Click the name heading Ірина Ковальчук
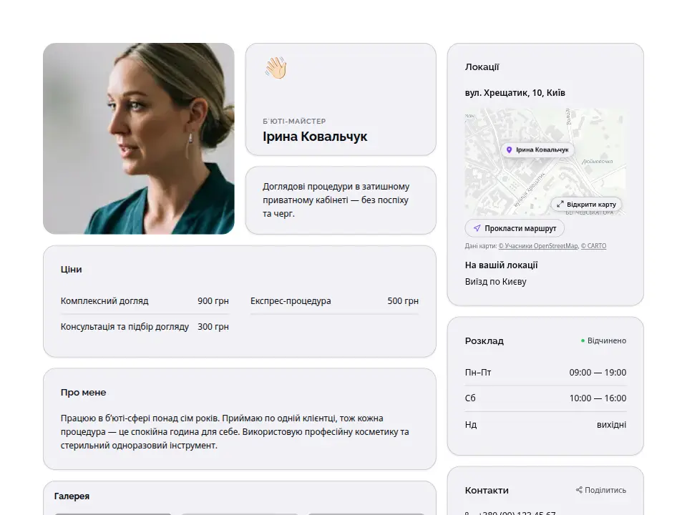This screenshot has height=515, width=687. (x=315, y=137)
